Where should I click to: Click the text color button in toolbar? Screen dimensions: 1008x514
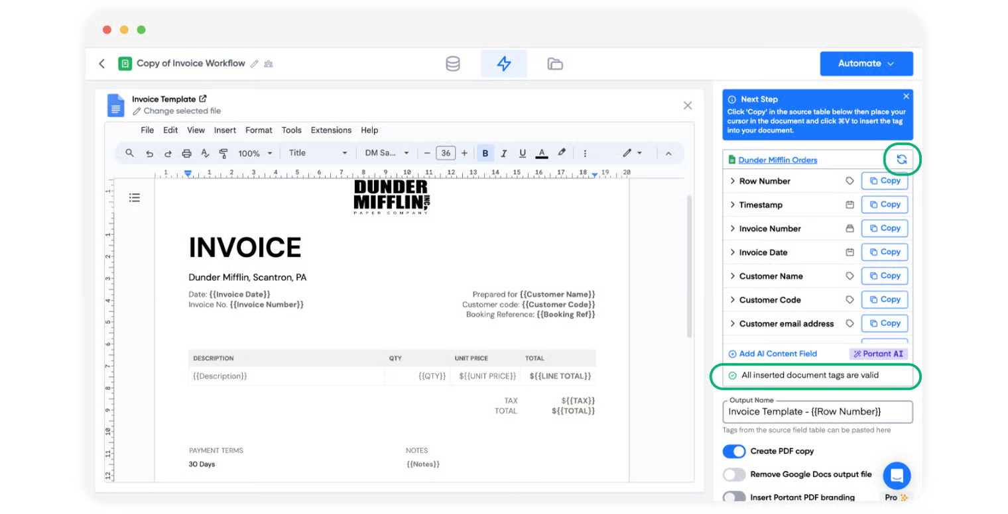[x=542, y=153]
